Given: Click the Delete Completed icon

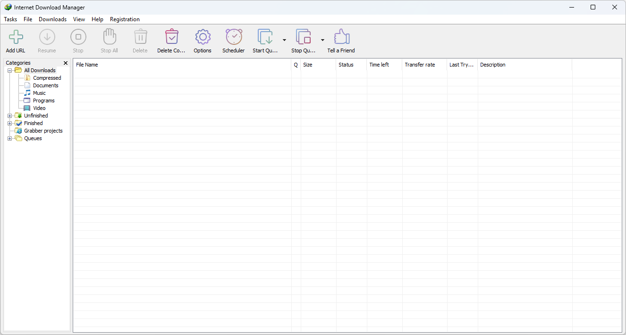Looking at the screenshot, I should pyautogui.click(x=172, y=37).
